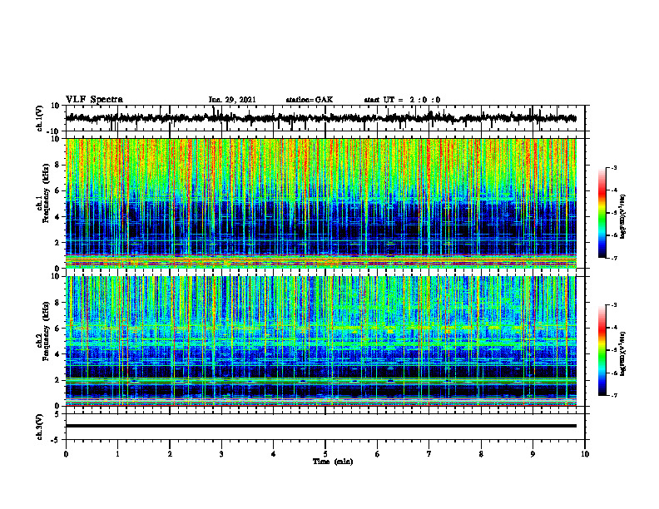
Task: Click the "6" kHz tick of the ch.1 spectrogram
Action: [x=59, y=190]
